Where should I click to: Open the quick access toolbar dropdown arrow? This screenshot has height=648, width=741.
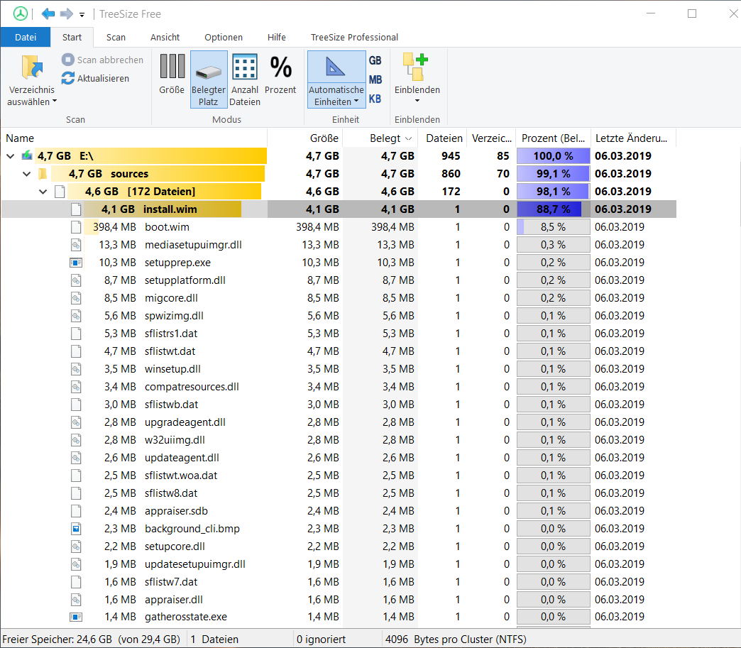tap(82, 15)
